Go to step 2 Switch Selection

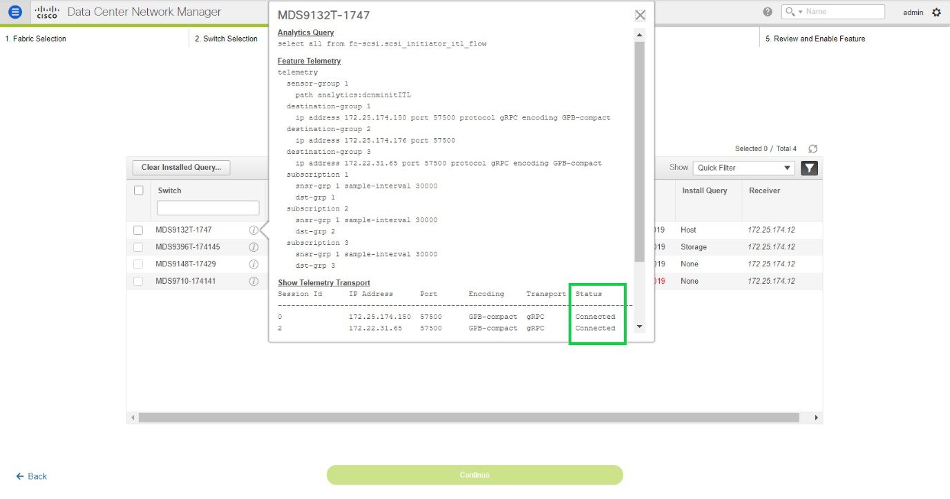(226, 39)
